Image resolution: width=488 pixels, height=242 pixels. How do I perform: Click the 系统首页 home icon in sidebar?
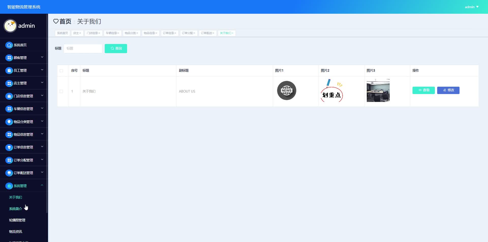click(9, 45)
